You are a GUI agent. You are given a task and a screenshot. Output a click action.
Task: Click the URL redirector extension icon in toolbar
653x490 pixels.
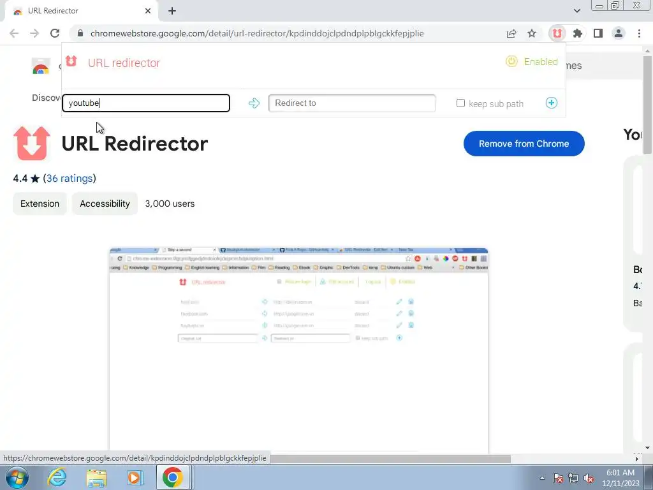pos(557,33)
